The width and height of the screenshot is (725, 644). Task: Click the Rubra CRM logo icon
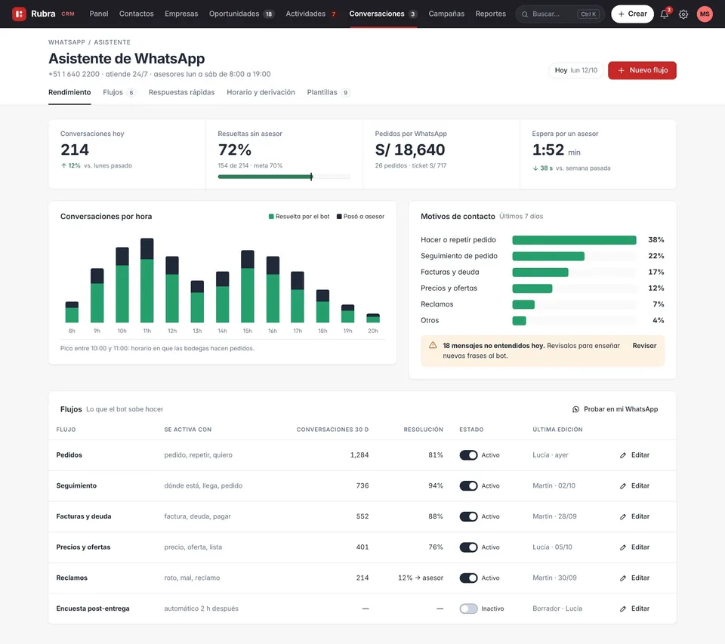(x=19, y=14)
